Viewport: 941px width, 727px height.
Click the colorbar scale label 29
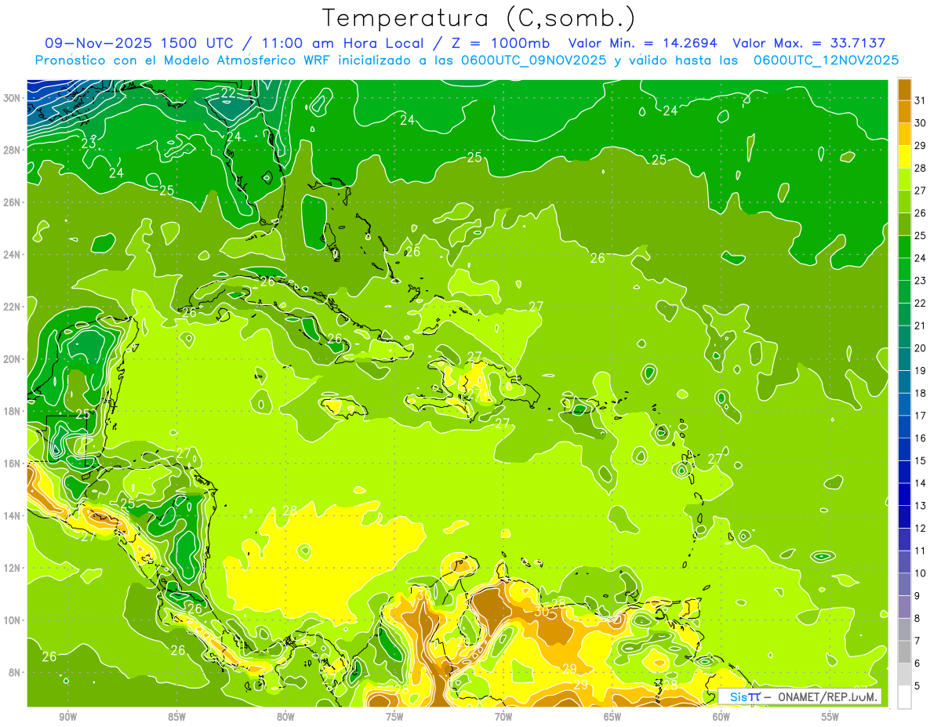pos(921,146)
